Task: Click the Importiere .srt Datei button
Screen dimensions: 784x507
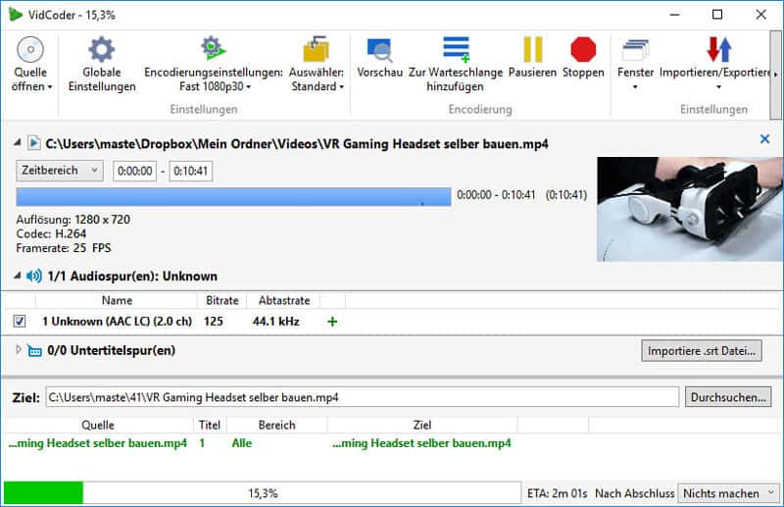Action: tap(702, 351)
